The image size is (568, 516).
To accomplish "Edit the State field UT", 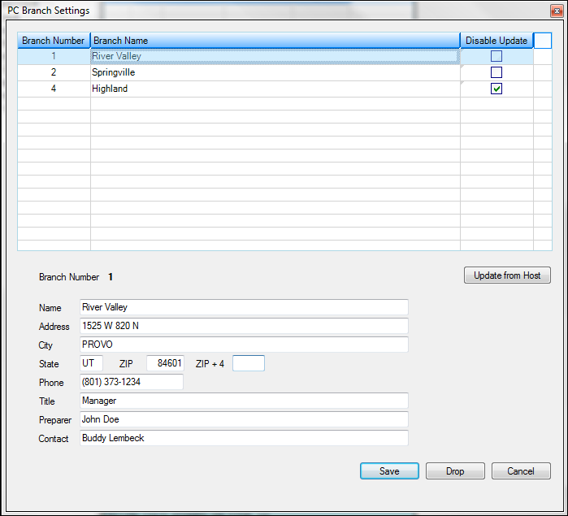I will (x=91, y=363).
